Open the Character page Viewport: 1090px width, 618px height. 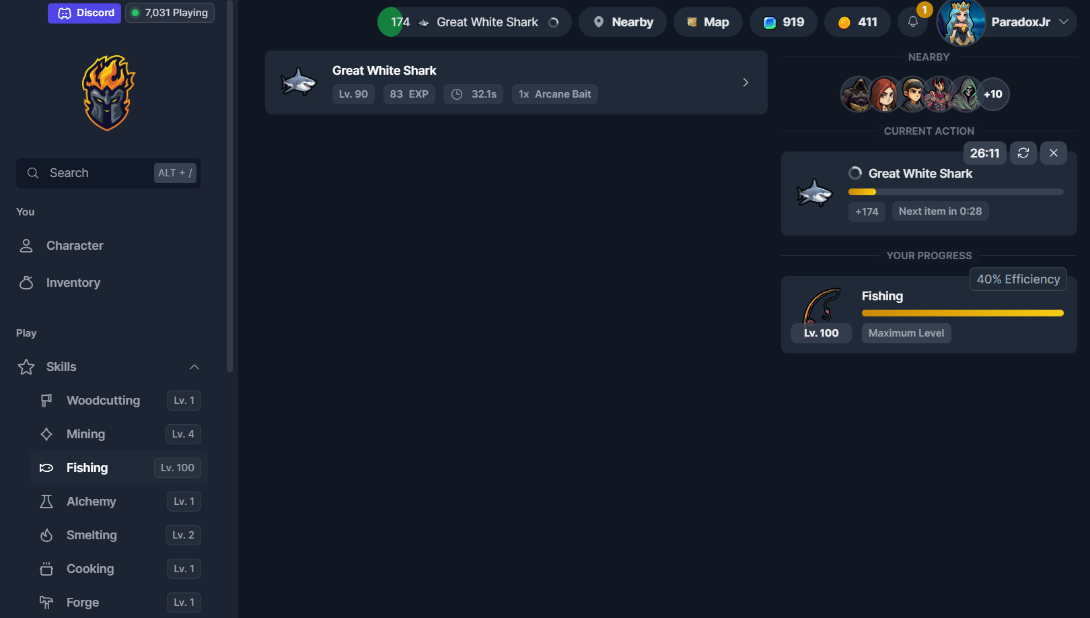click(x=75, y=246)
